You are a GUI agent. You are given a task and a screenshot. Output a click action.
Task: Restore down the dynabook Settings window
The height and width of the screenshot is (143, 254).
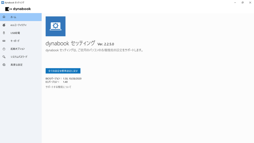243,3
